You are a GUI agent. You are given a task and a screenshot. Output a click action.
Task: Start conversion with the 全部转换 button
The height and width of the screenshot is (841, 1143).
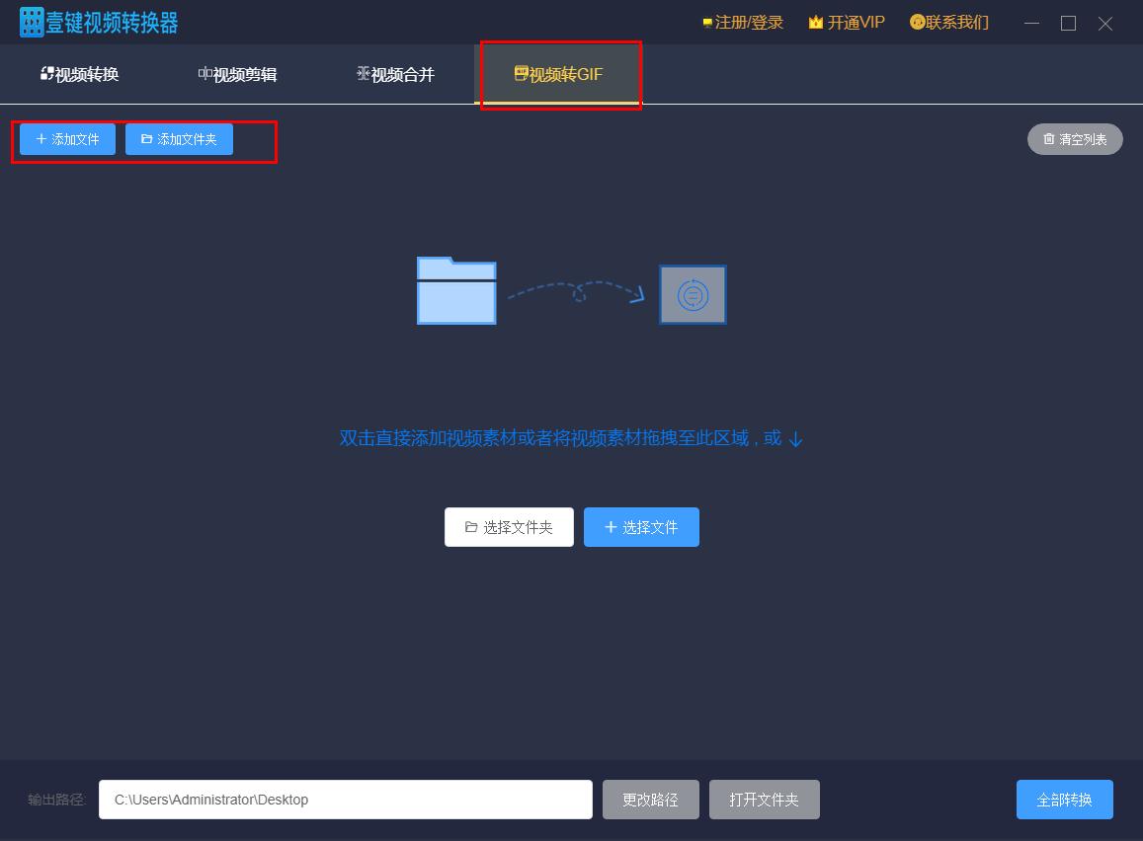pyautogui.click(x=1064, y=800)
